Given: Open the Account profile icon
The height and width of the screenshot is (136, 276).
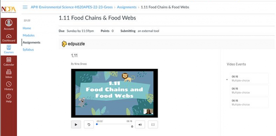Looking at the screenshot, I should point(9,23).
